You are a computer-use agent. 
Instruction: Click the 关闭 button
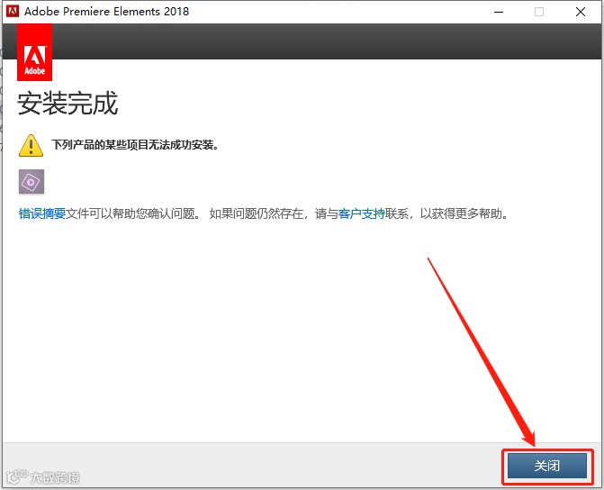547,466
